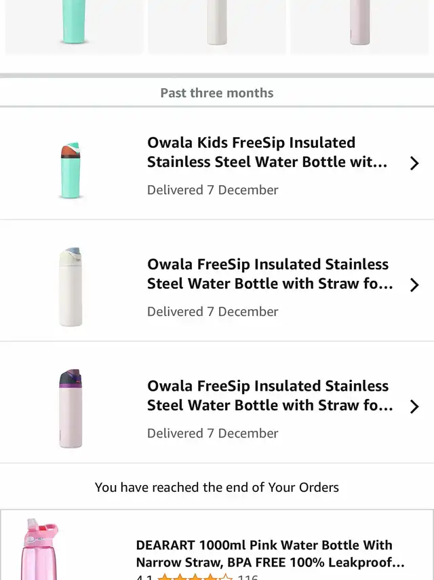Tap the lilac Owala FreeSip order image
434x580 pixels.
(72, 408)
